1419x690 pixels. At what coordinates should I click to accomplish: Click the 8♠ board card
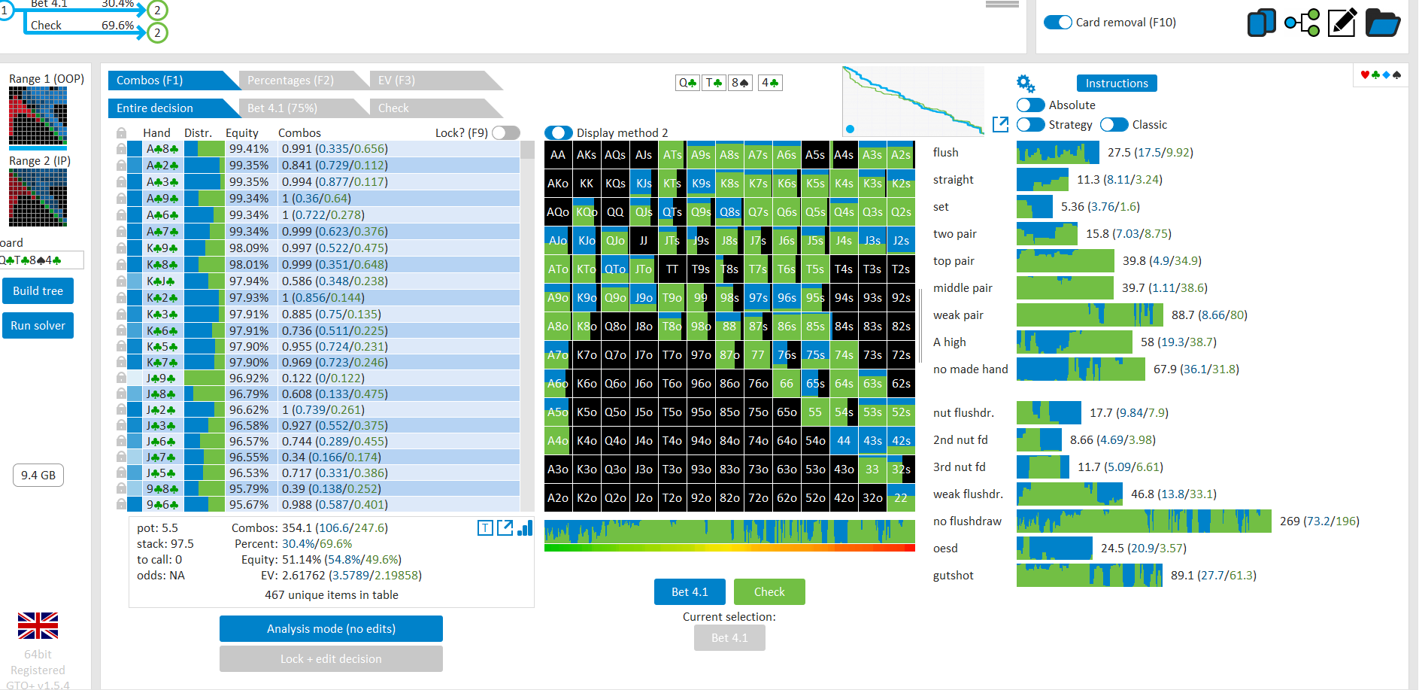(740, 83)
